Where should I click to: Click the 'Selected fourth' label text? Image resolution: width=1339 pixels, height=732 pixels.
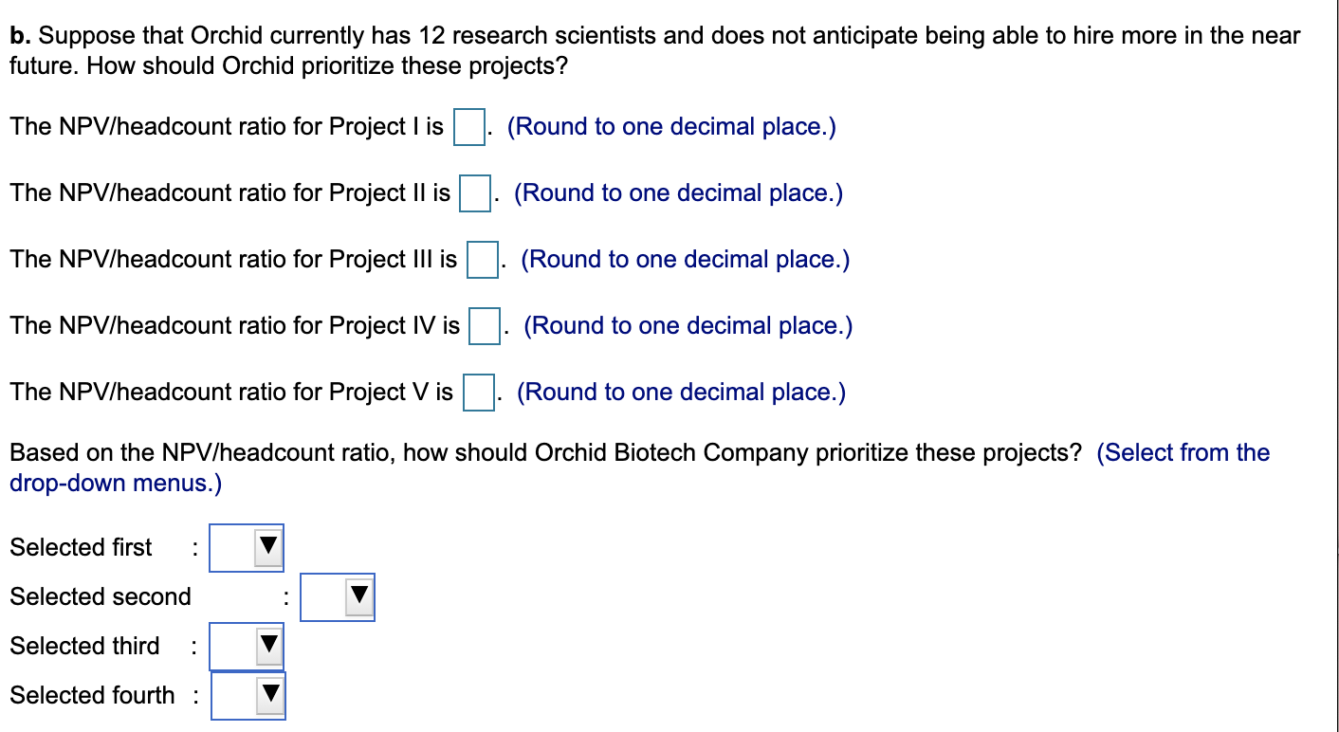tap(92, 696)
